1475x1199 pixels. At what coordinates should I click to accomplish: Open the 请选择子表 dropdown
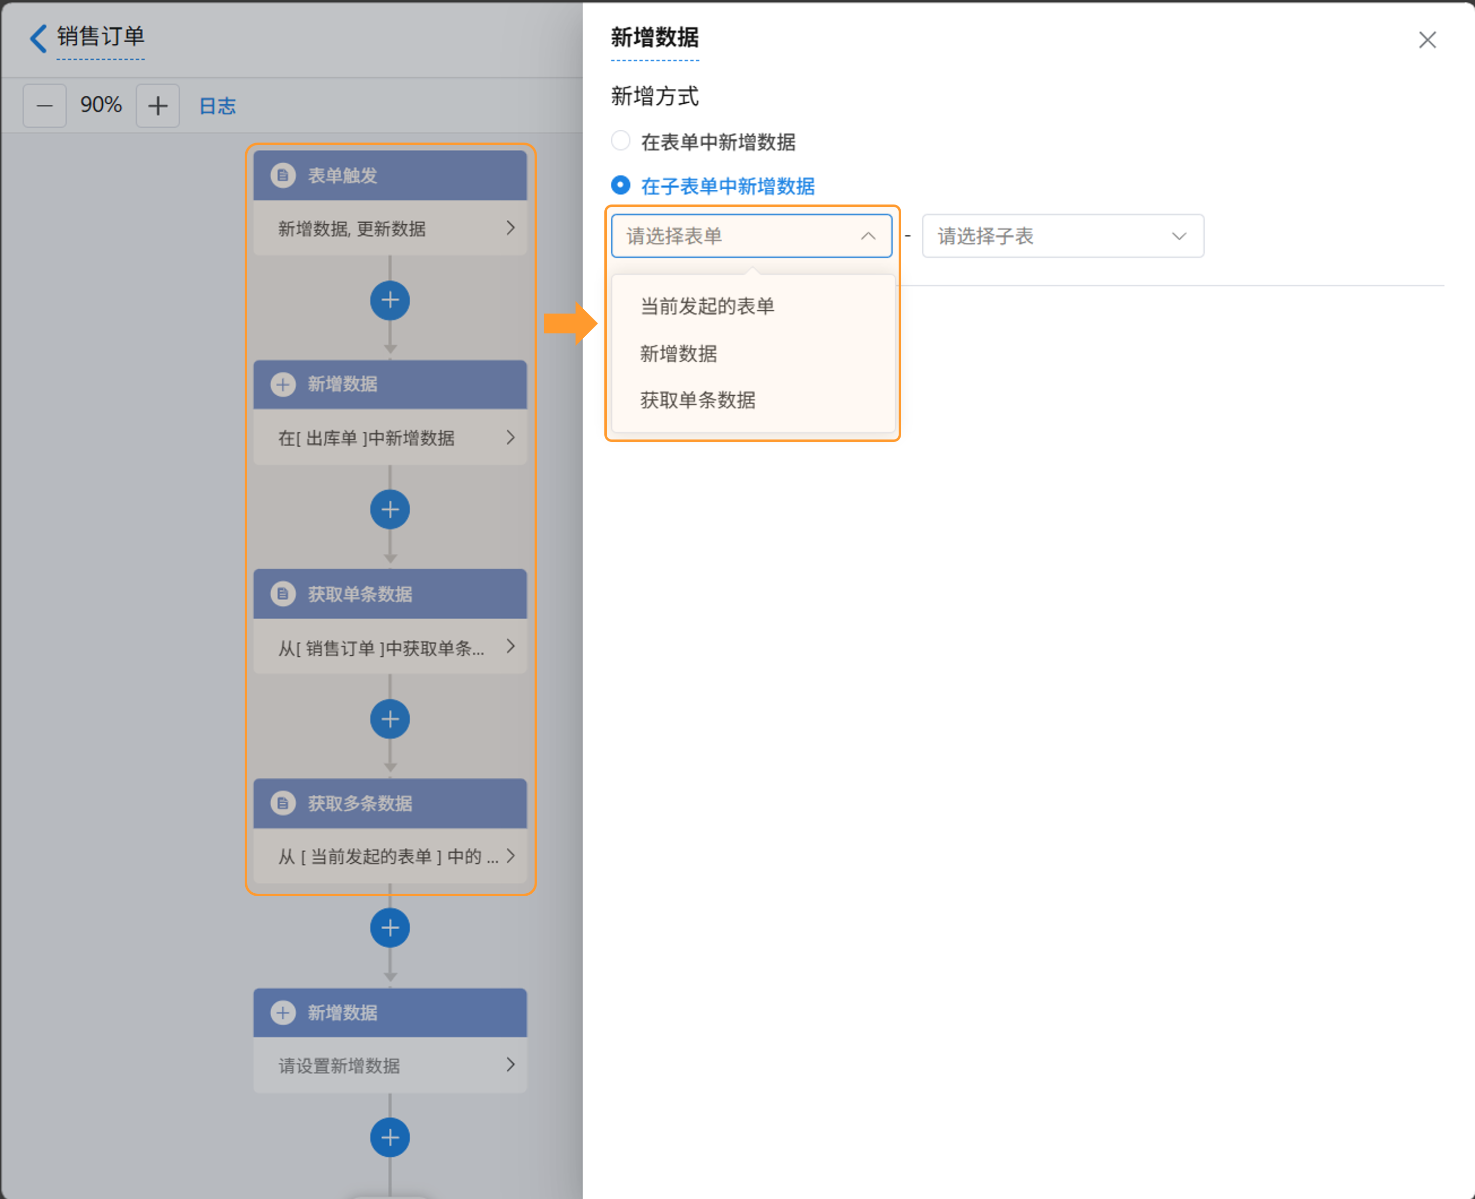pyautogui.click(x=1062, y=236)
